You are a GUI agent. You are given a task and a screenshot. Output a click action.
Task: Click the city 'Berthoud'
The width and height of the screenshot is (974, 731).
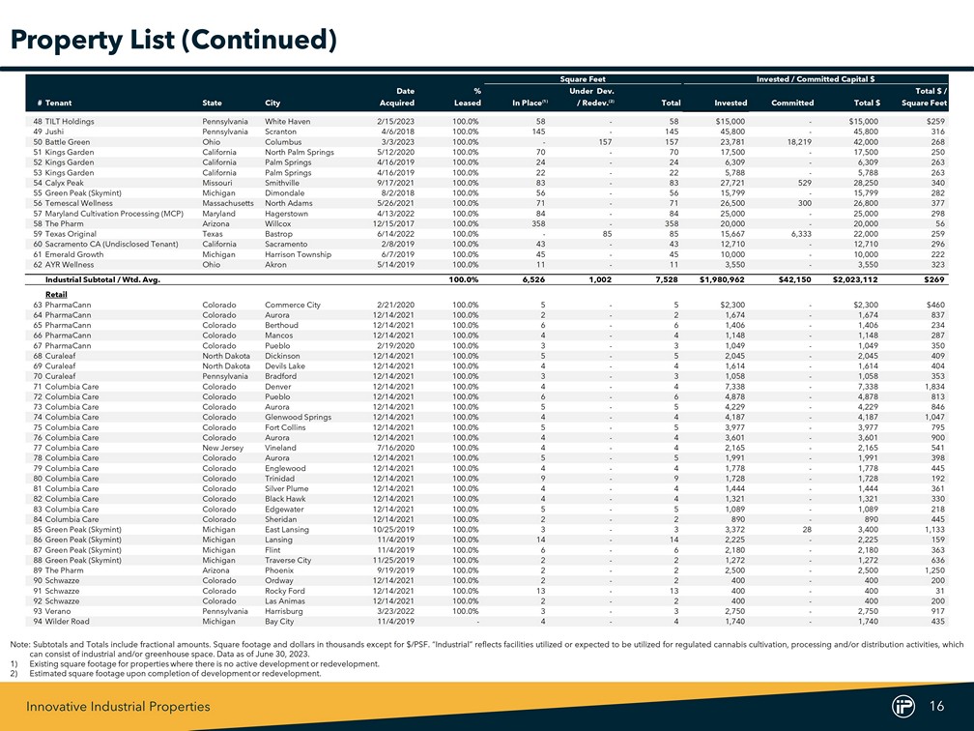point(281,325)
